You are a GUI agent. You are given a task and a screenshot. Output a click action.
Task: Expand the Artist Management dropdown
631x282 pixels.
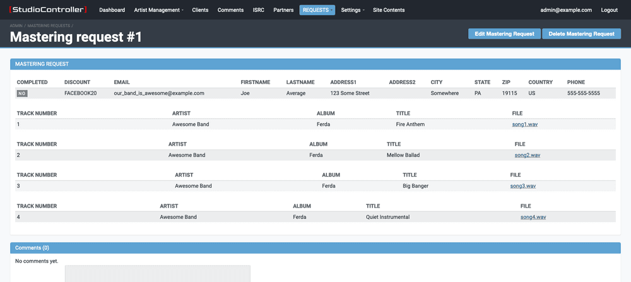click(x=158, y=10)
